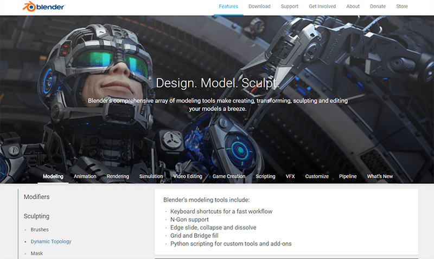Switch to the Animation tab
434x259 pixels.
click(x=85, y=176)
